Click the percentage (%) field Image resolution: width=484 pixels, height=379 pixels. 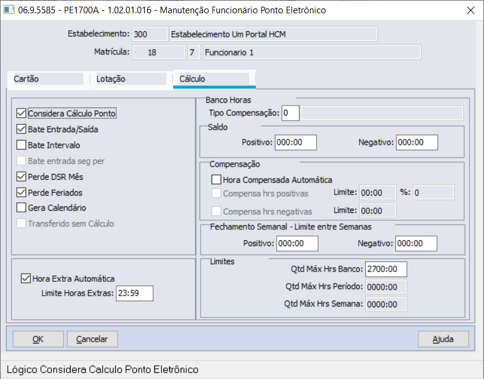434,193
